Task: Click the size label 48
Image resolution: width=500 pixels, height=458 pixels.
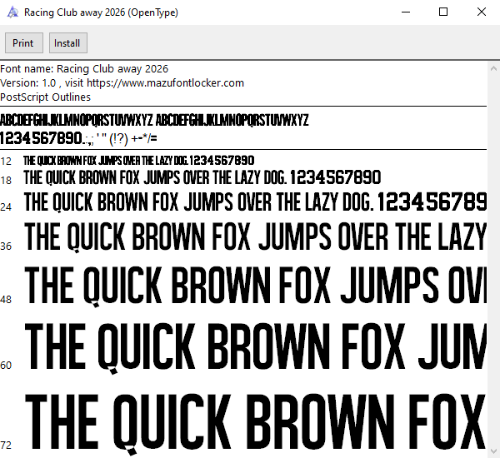Action: [x=6, y=300]
